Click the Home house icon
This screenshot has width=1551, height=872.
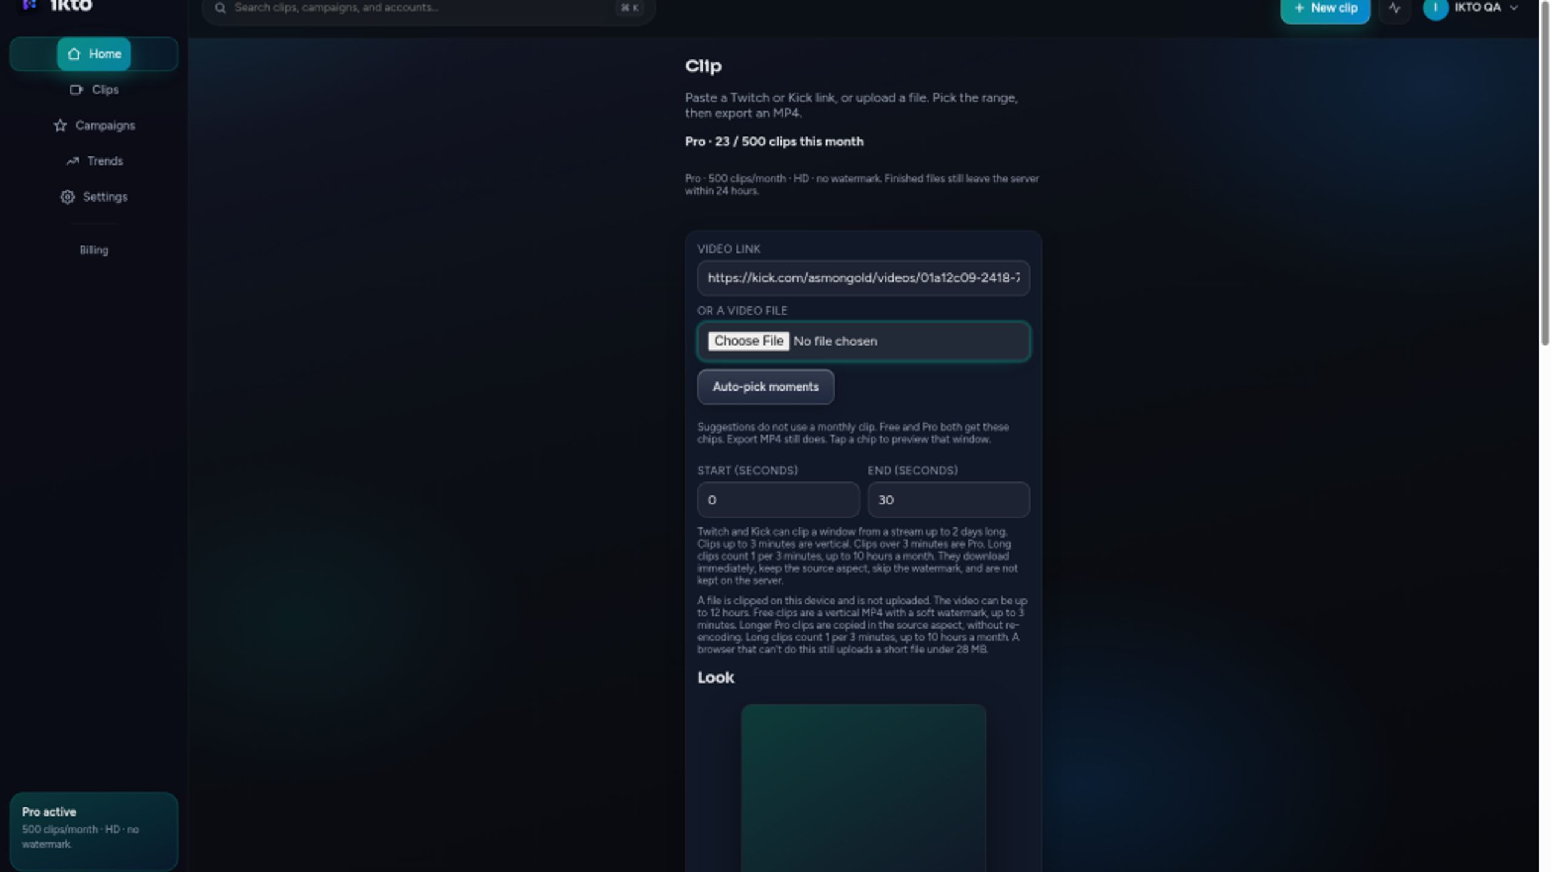pos(74,54)
